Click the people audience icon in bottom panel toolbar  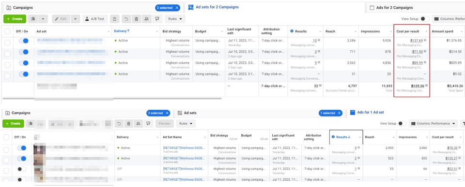click(x=139, y=124)
